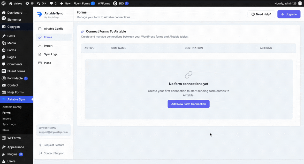Click the Formidable icon in sidebar

pyautogui.click(x=4, y=78)
